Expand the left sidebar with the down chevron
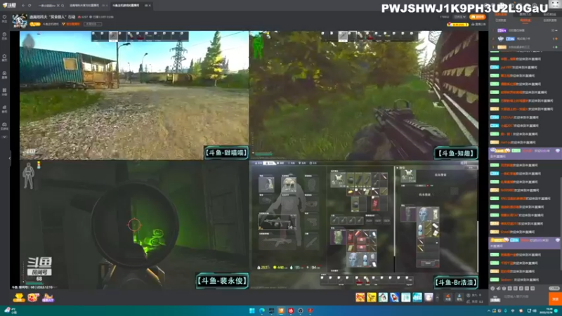This screenshot has height=316, width=562. [4, 137]
